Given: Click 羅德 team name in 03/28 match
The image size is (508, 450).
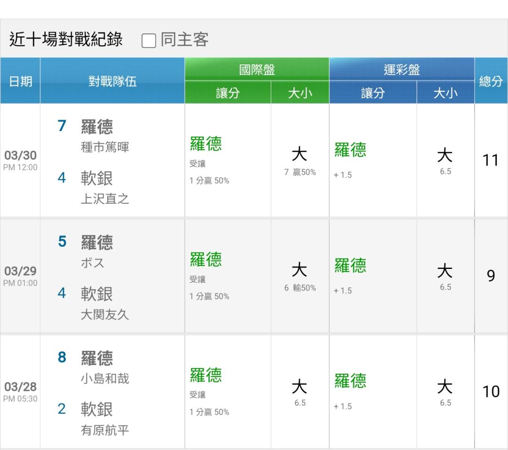Looking at the screenshot, I should (97, 358).
